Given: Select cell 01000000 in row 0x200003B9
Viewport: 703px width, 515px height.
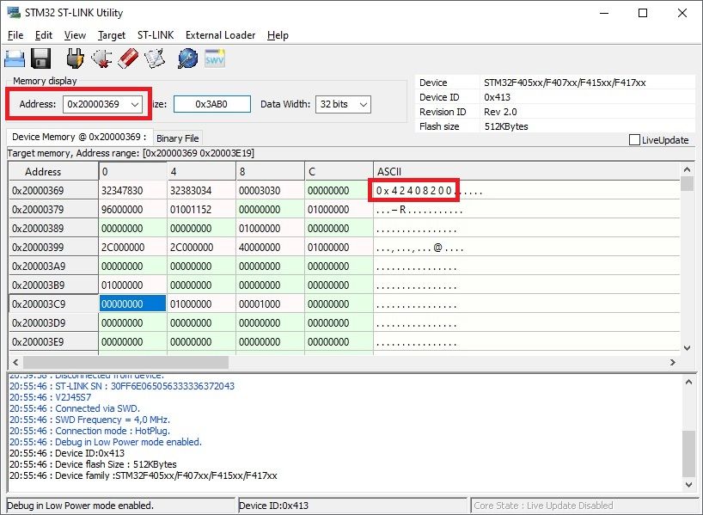Looking at the screenshot, I should [x=132, y=285].
